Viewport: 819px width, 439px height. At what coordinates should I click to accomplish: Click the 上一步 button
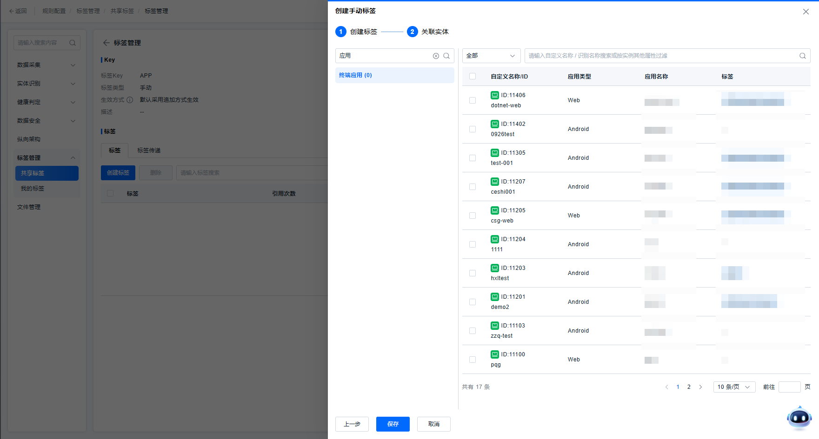click(x=352, y=424)
